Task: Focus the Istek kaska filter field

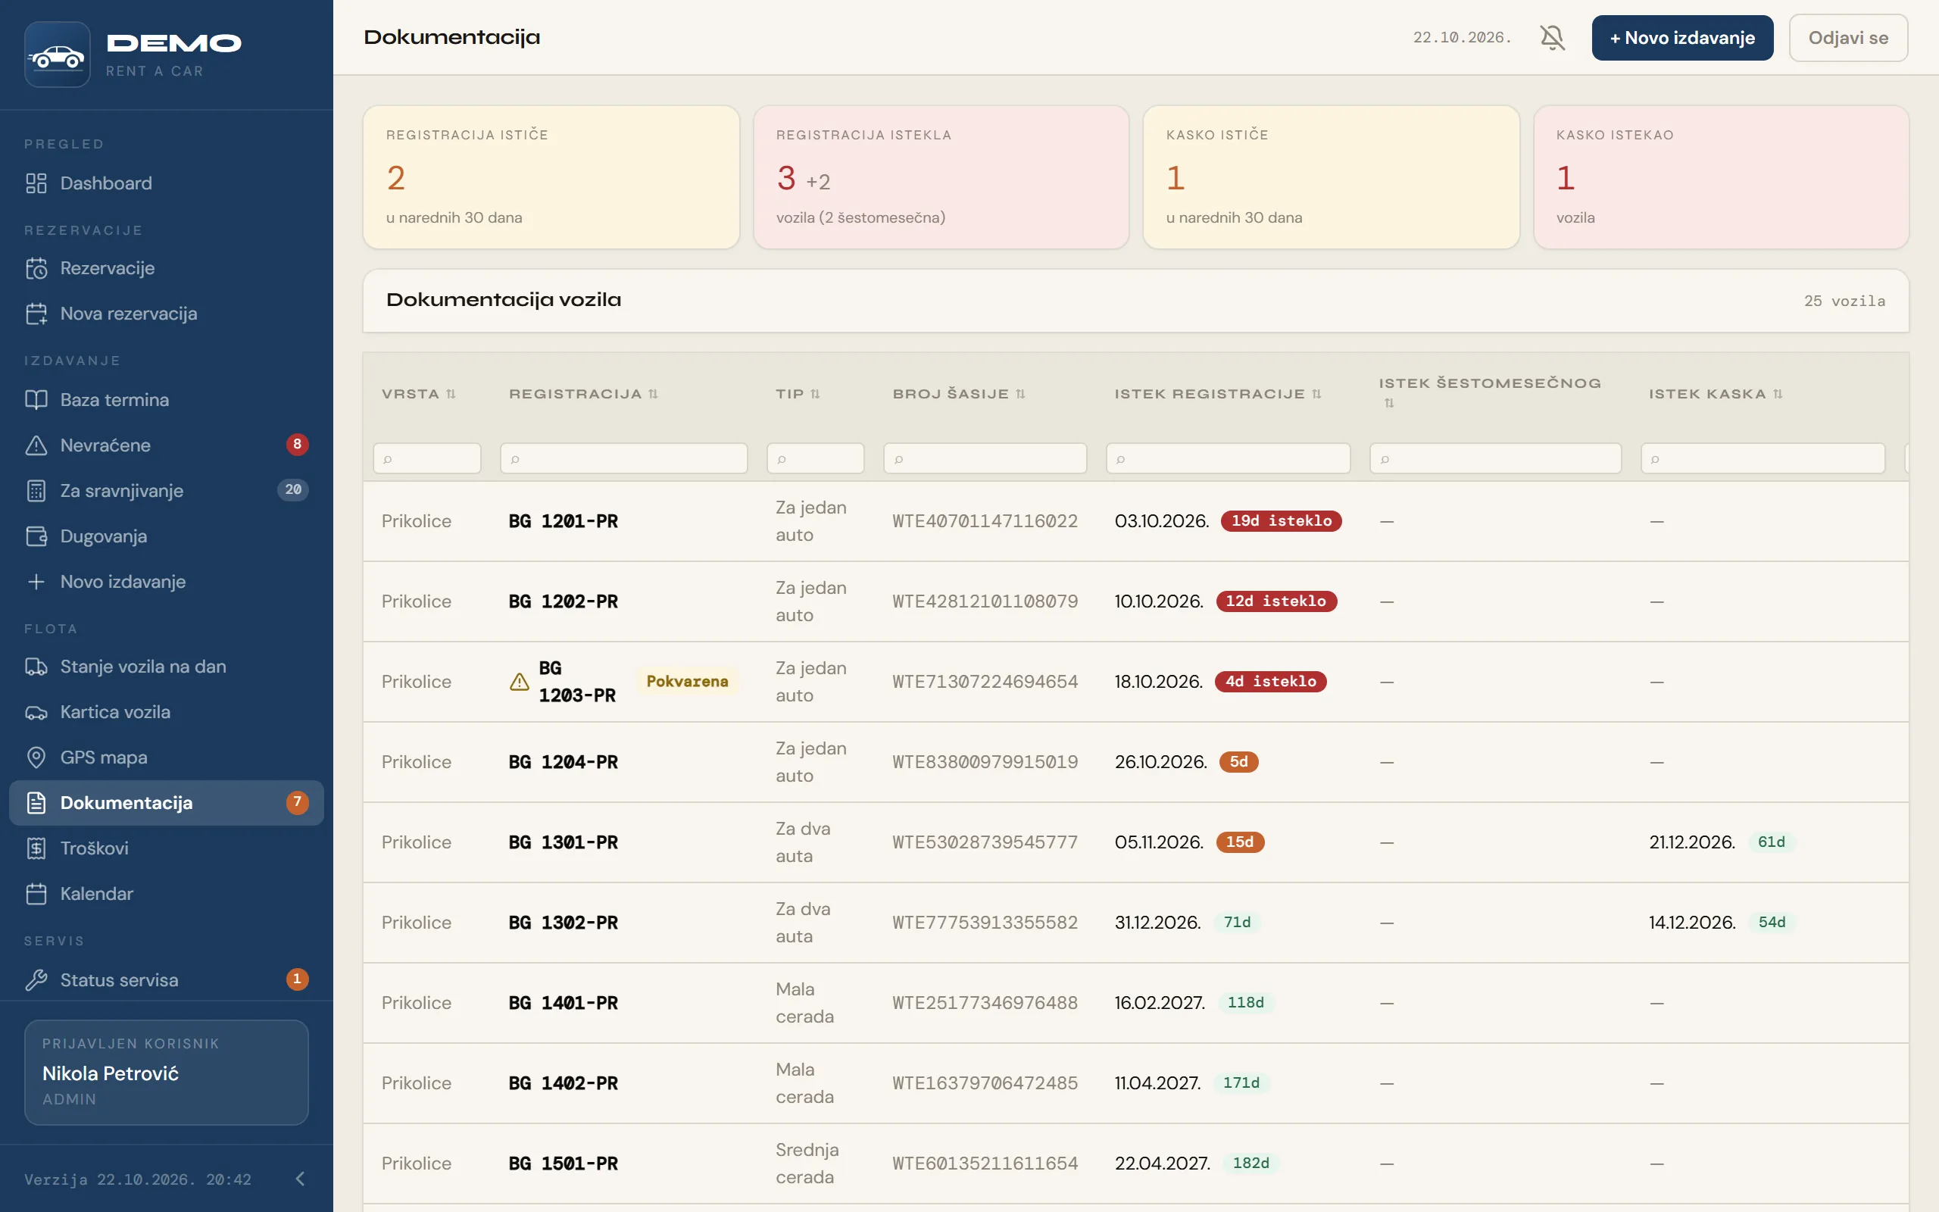Action: (x=1763, y=458)
